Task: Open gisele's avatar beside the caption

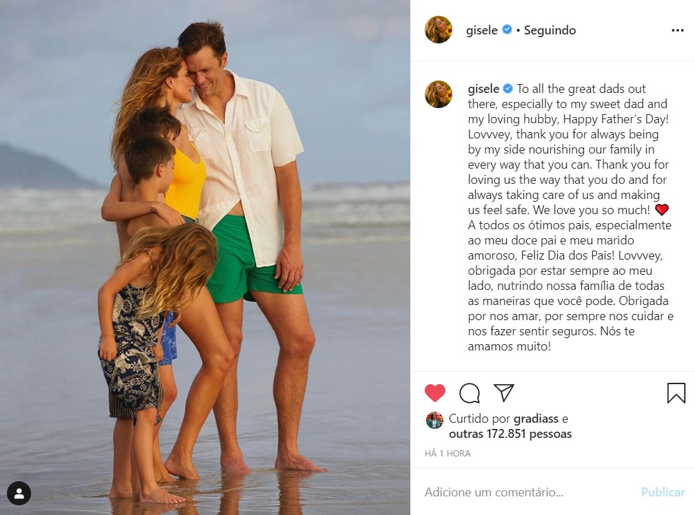Action: tap(439, 94)
